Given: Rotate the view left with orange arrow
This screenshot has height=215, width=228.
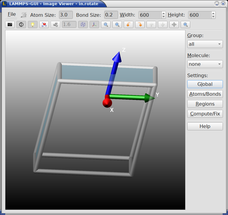Looking at the screenshot, I should 129,25.
